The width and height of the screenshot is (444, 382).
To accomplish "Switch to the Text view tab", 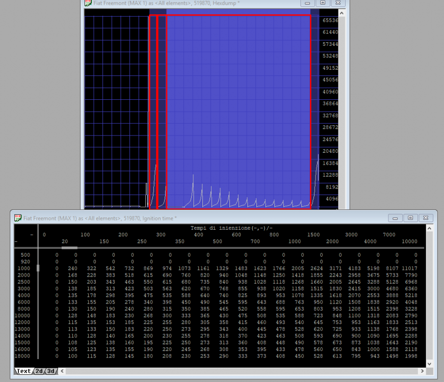I will pyautogui.click(x=23, y=371).
